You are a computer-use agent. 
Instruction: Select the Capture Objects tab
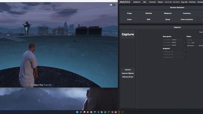[128, 73]
